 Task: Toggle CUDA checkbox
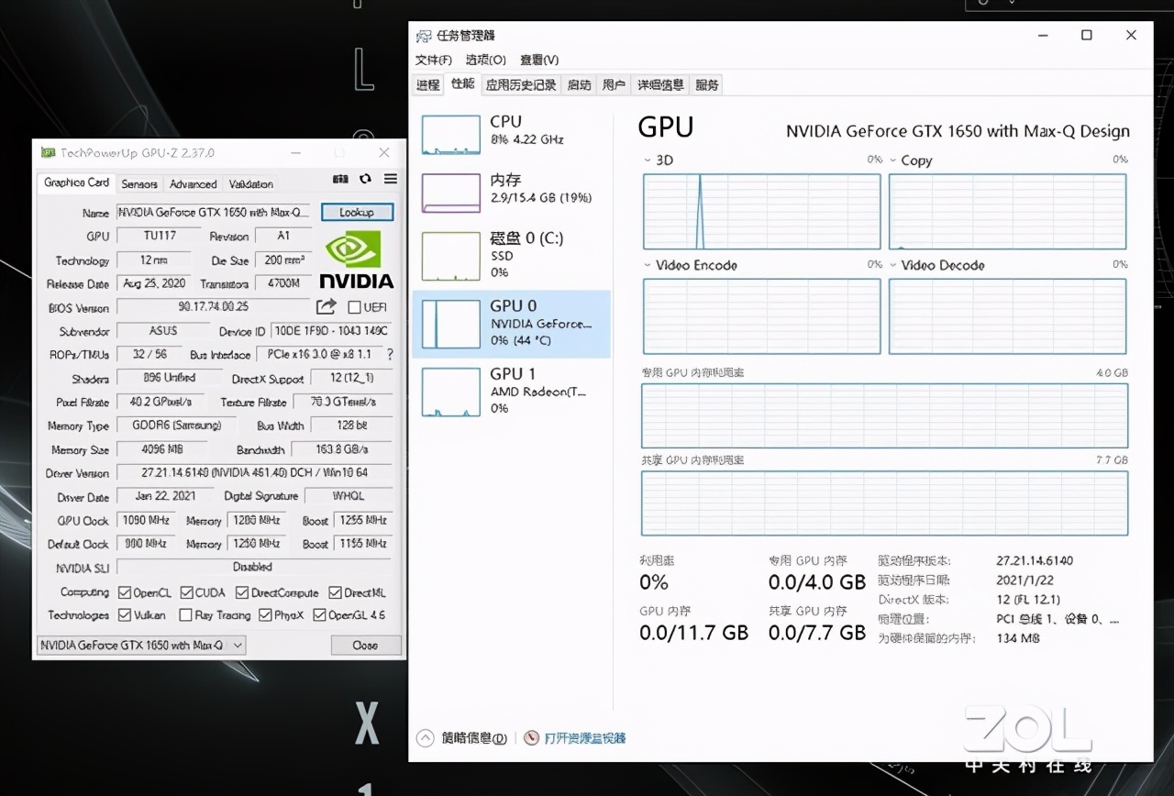[186, 592]
